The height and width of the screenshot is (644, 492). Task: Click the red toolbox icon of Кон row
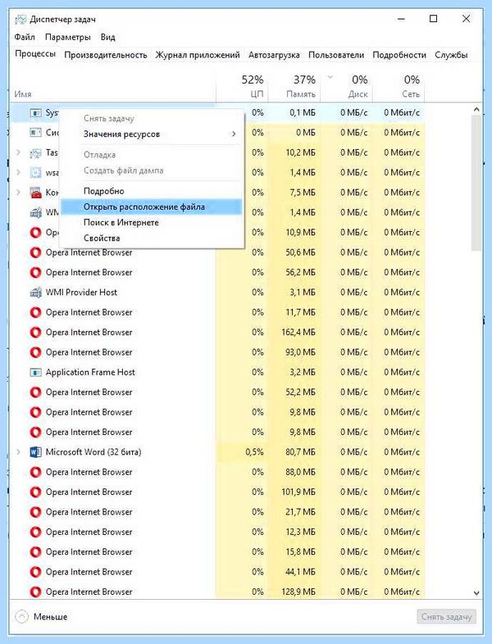click(x=36, y=193)
